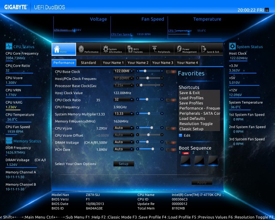This screenshot has width=275, height=220.
Task: Switch to the Your Name 4 tab
Action: (x=187, y=63)
